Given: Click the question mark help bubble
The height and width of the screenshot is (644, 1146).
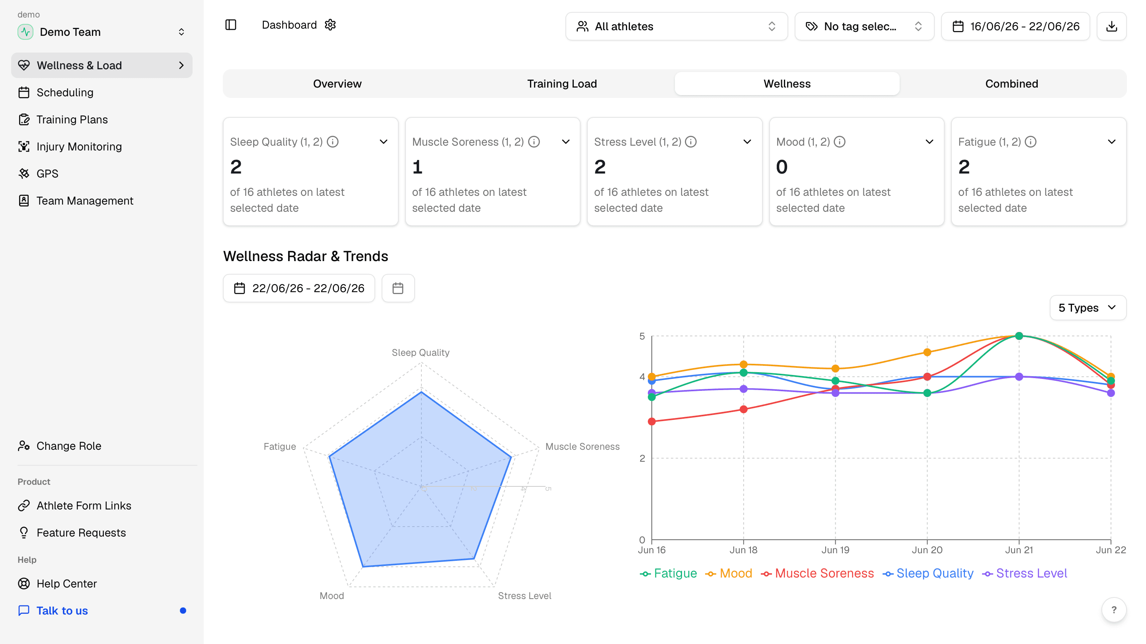Looking at the screenshot, I should pyautogui.click(x=1113, y=610).
